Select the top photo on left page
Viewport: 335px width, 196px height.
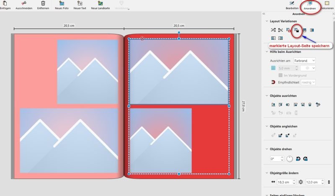88,72
